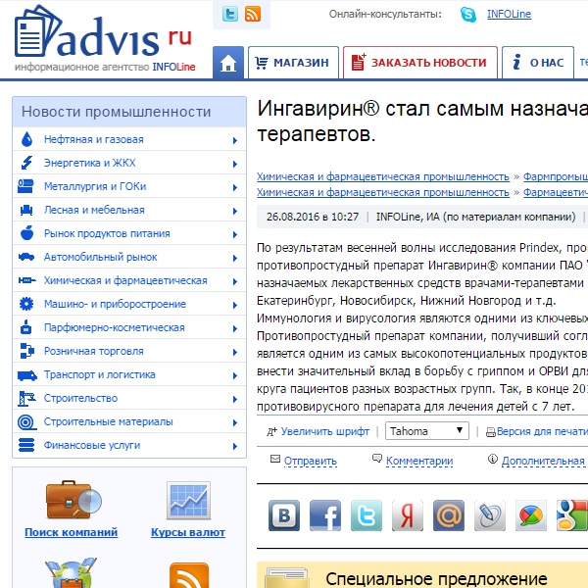The height and width of the screenshot is (588, 588).
Task: Click the gear icon for Машино- и приборостроение
Action: (x=26, y=304)
